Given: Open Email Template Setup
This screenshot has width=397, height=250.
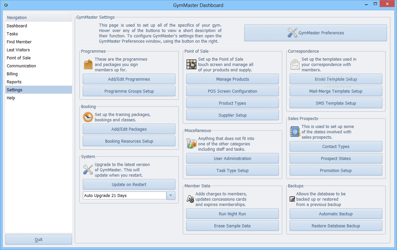Looking at the screenshot, I should click(336, 79).
